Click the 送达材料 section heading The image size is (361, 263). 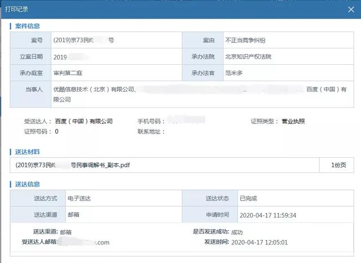[x=27, y=151]
